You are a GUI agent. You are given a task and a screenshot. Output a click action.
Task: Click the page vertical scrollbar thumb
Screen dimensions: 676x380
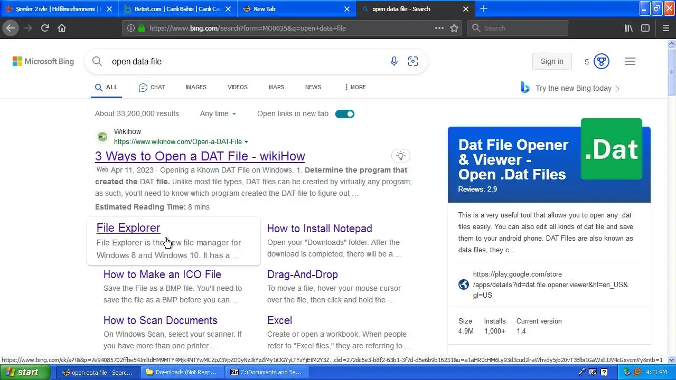(x=671, y=72)
